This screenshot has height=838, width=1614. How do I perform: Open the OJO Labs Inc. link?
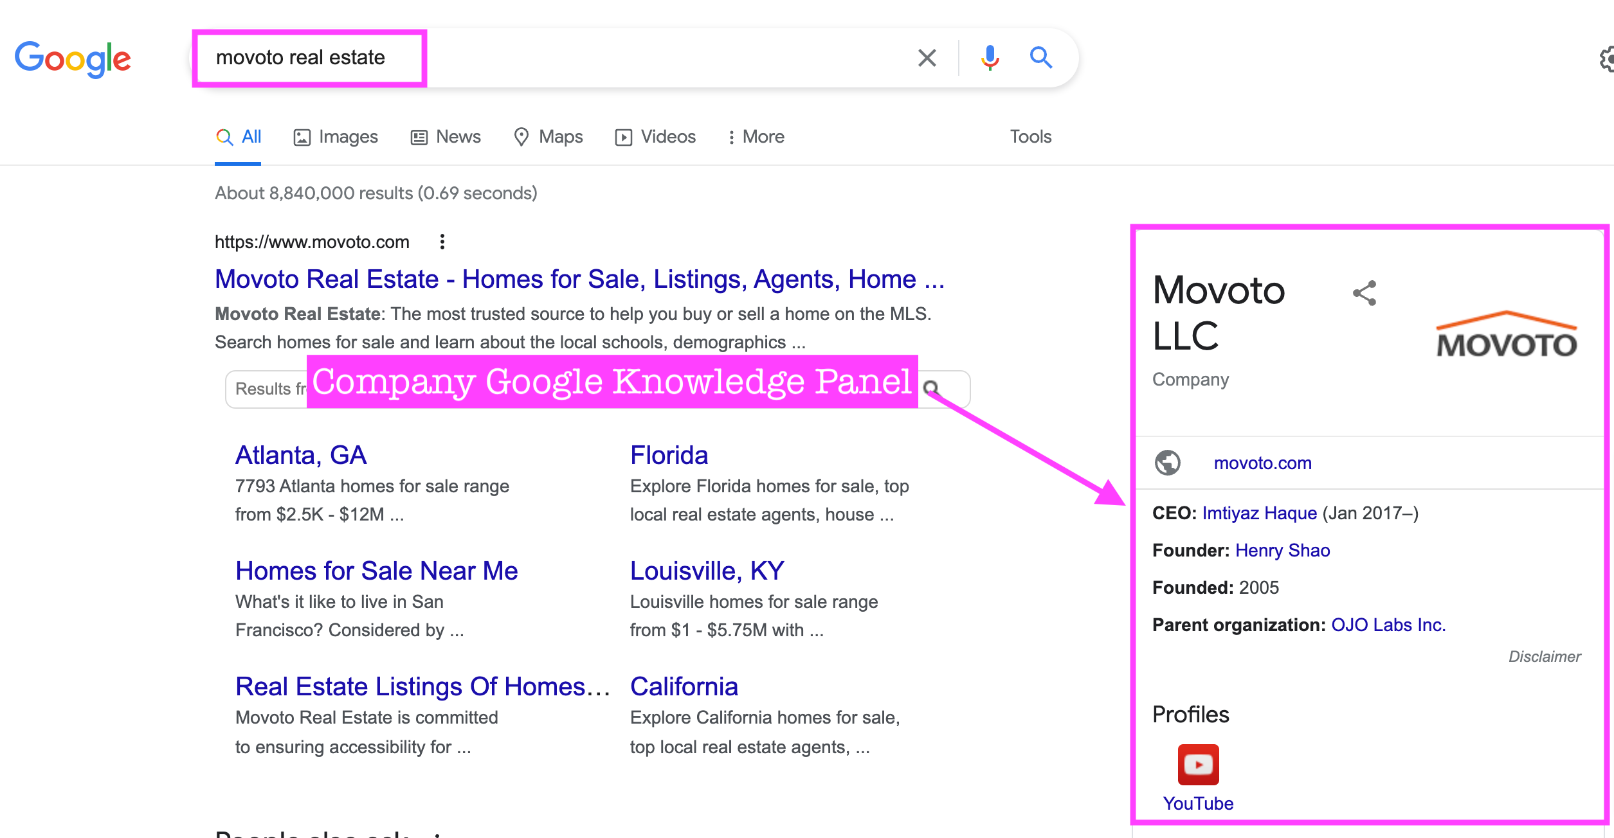(1388, 625)
